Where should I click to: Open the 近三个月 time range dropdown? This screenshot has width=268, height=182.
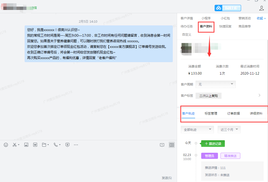[229, 130]
